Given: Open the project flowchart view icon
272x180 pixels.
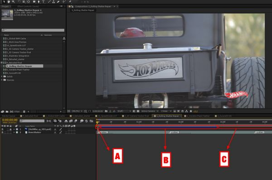Looking at the screenshot, I should [64, 38].
